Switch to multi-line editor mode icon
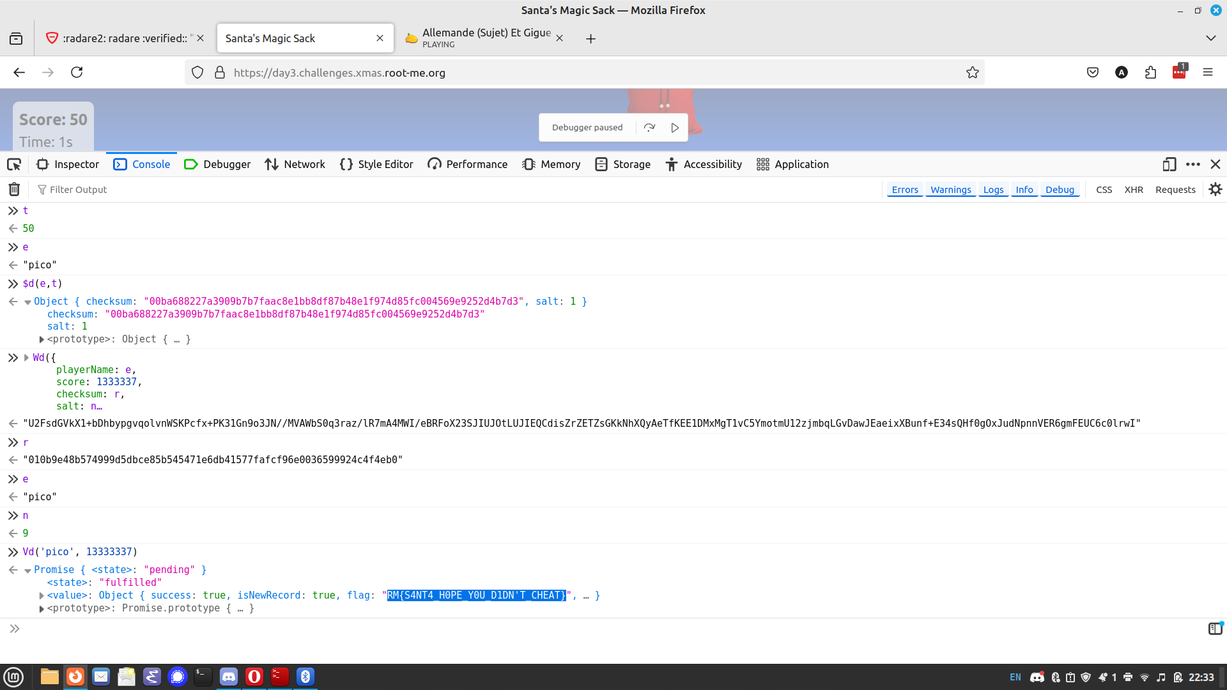The image size is (1227, 690). 1215,629
